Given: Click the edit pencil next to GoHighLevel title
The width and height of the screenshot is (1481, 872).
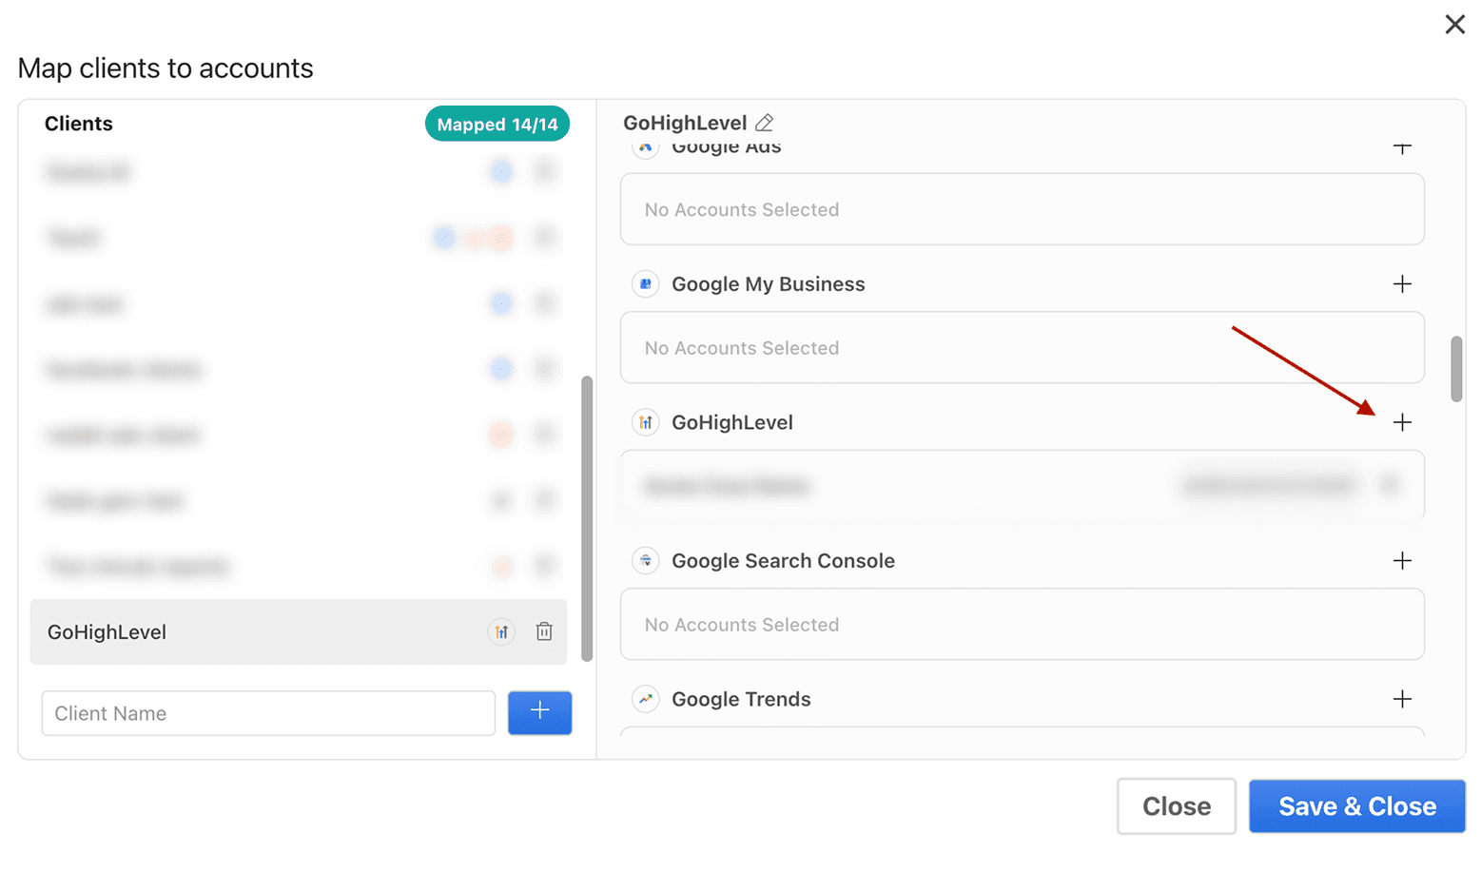Looking at the screenshot, I should pyautogui.click(x=764, y=123).
